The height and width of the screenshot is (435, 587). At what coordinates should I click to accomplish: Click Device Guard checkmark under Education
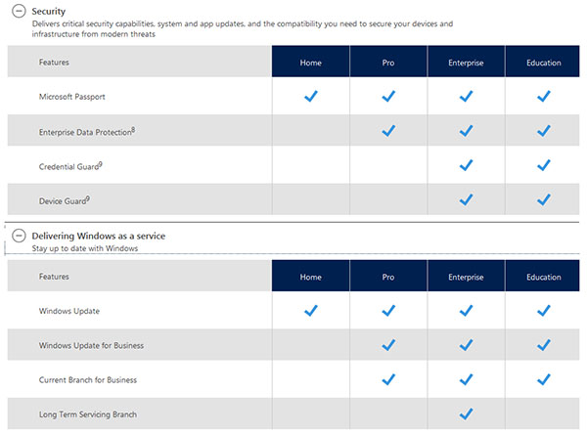pos(544,199)
